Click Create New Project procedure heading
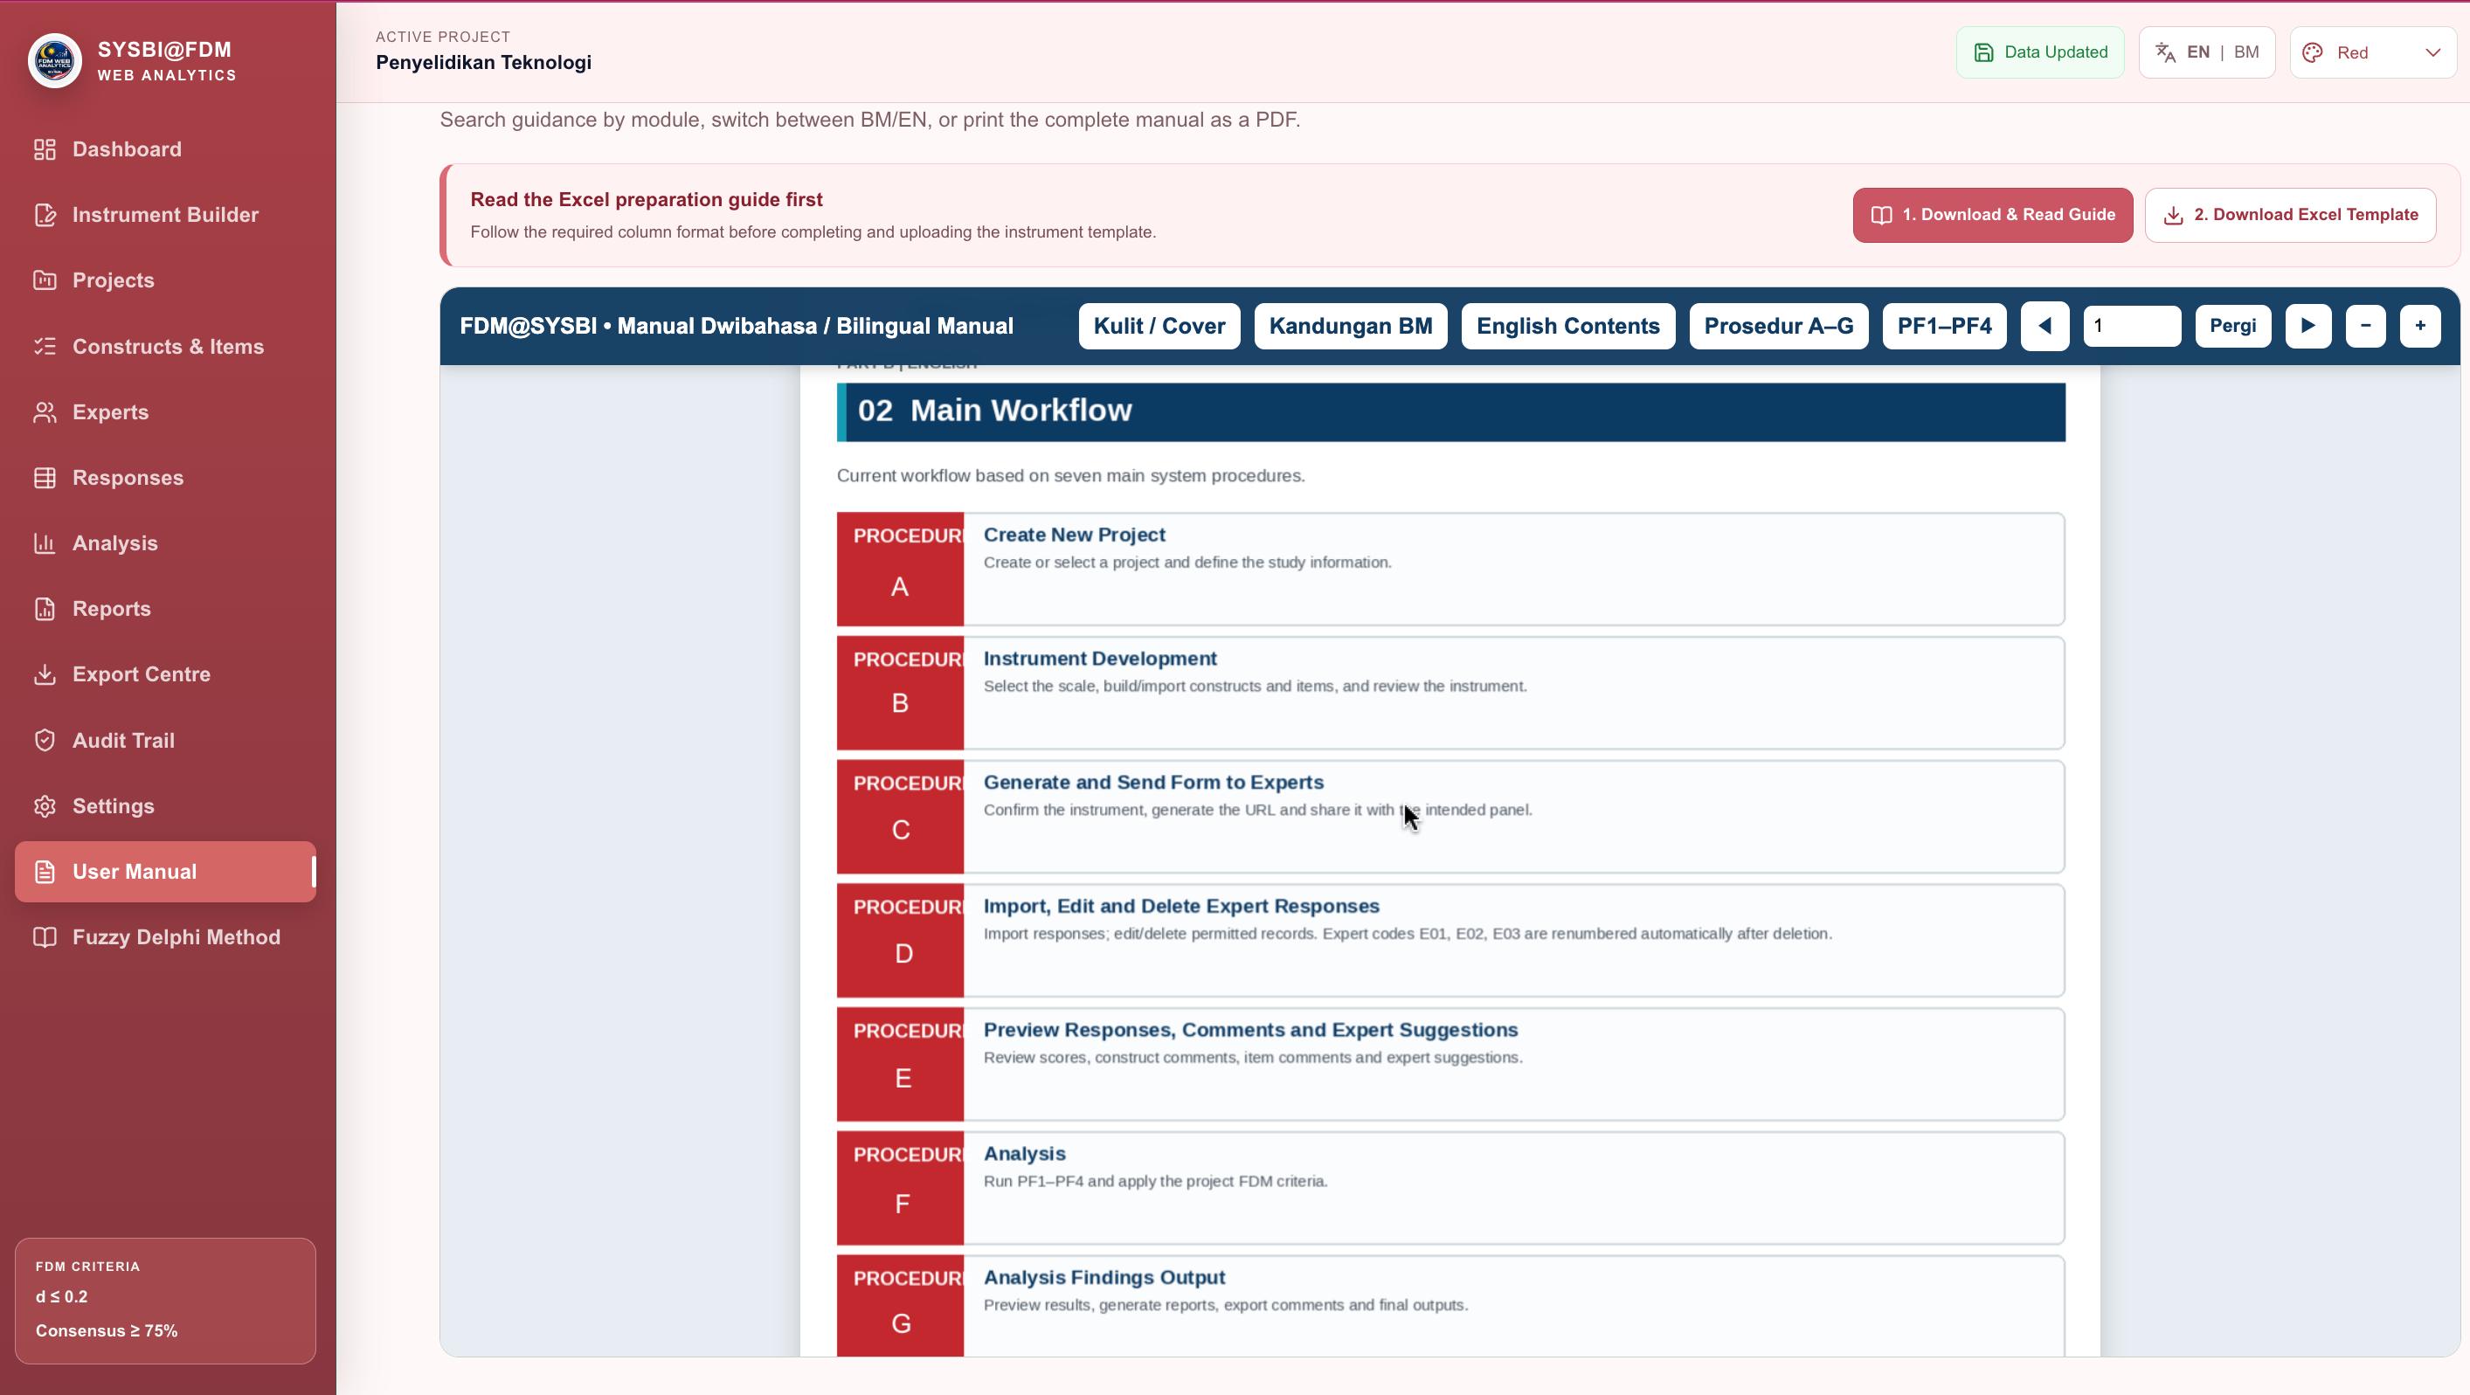 point(1074,535)
